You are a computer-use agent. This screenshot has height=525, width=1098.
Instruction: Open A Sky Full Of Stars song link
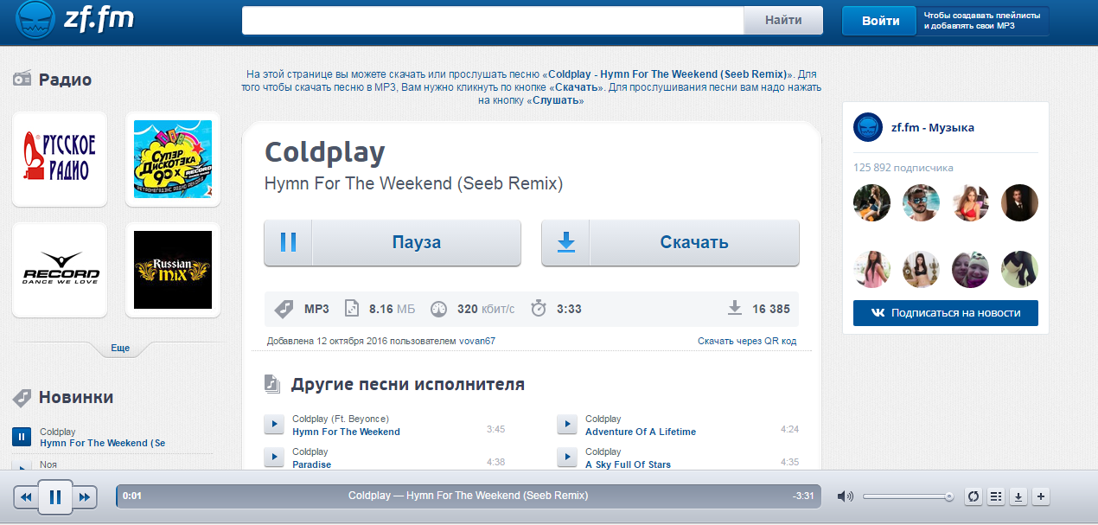tap(628, 464)
